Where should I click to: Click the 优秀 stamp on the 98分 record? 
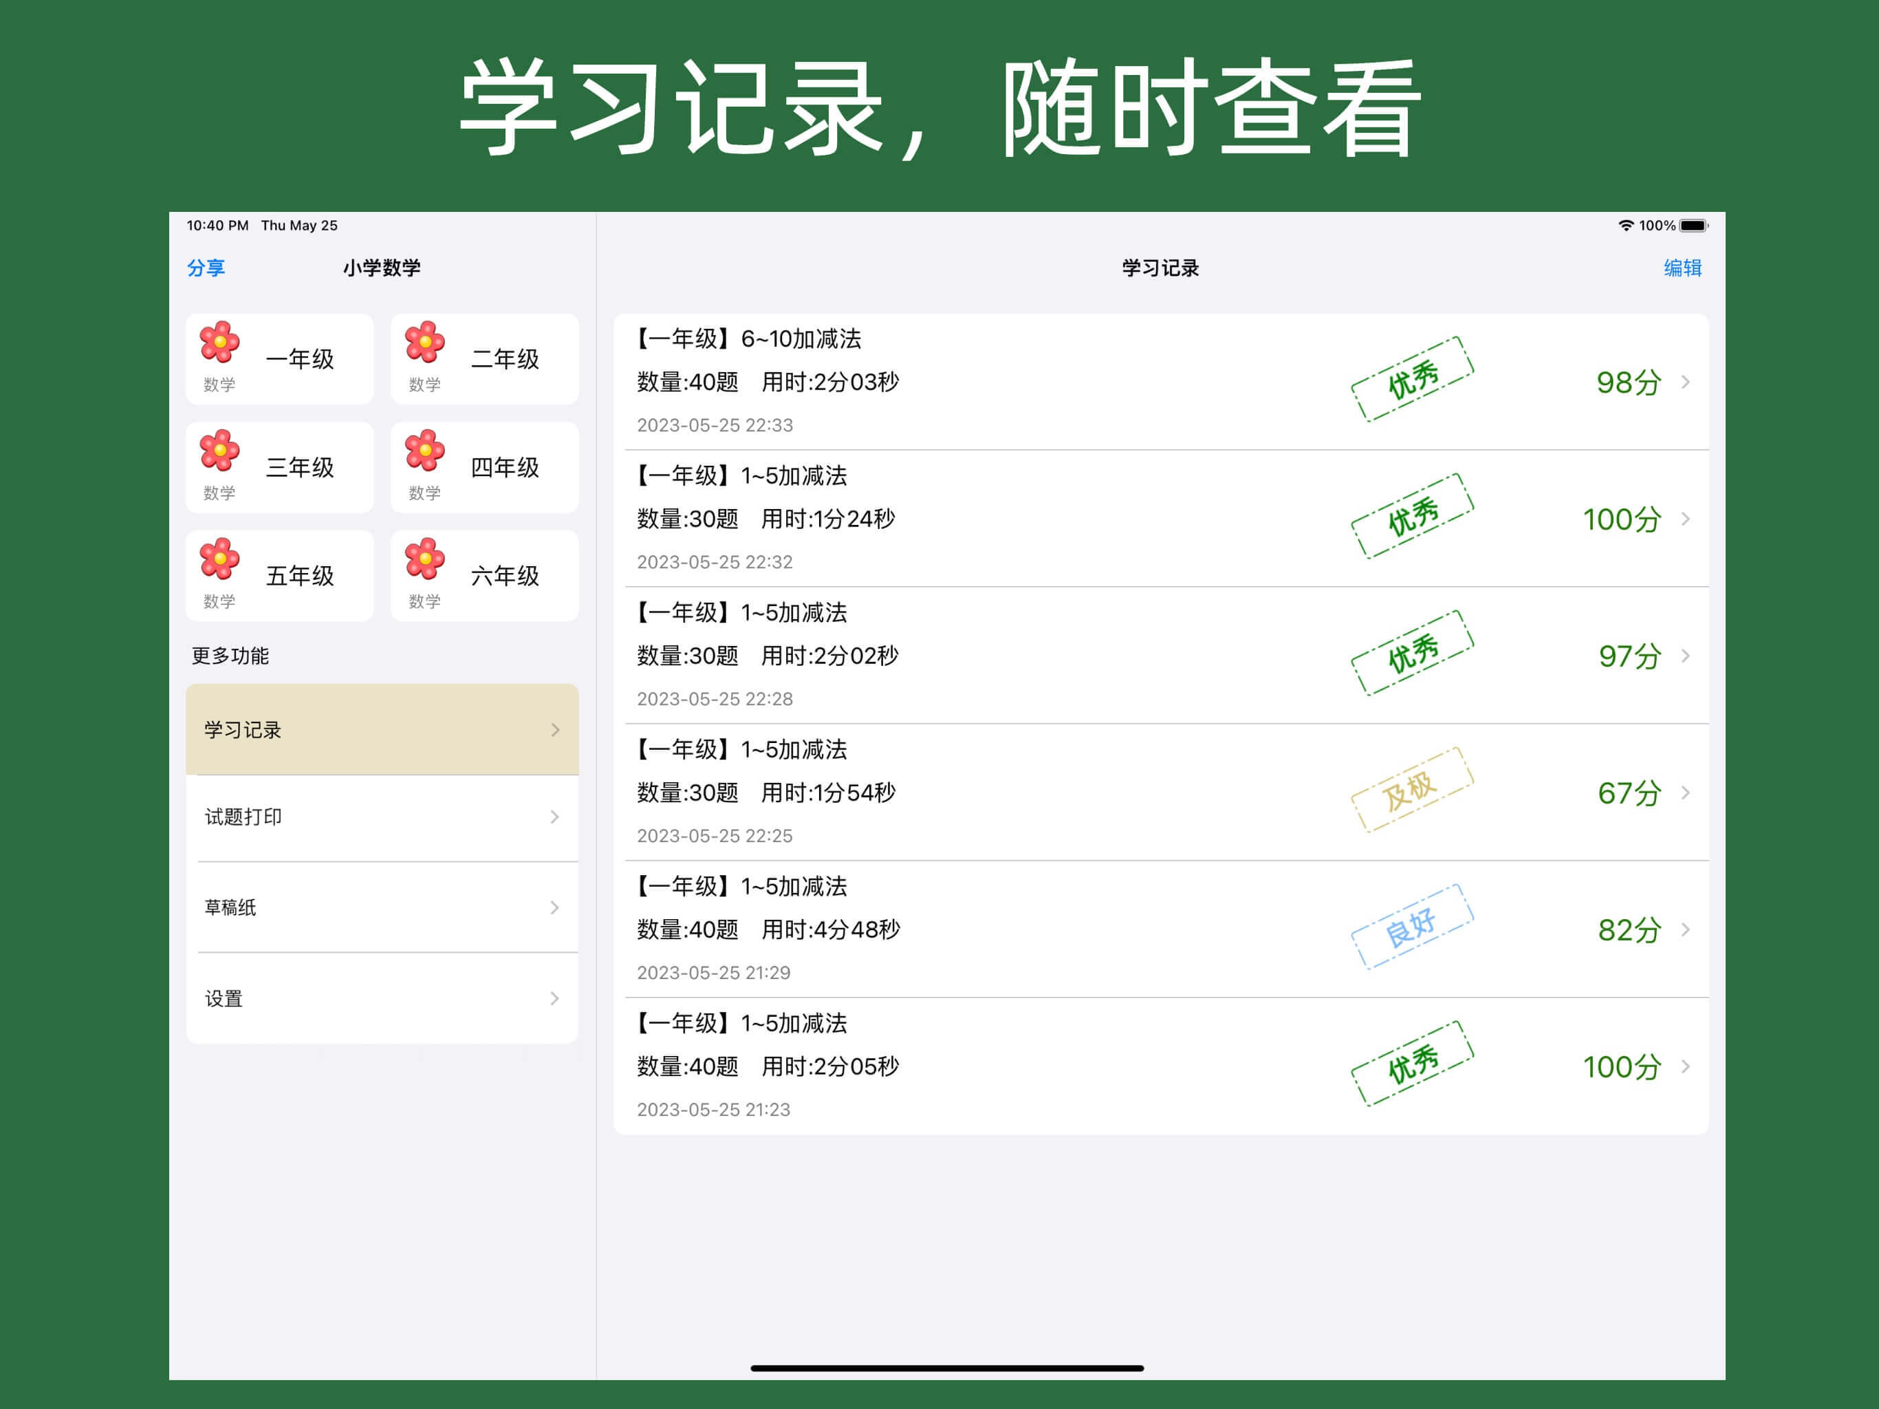coord(1412,379)
